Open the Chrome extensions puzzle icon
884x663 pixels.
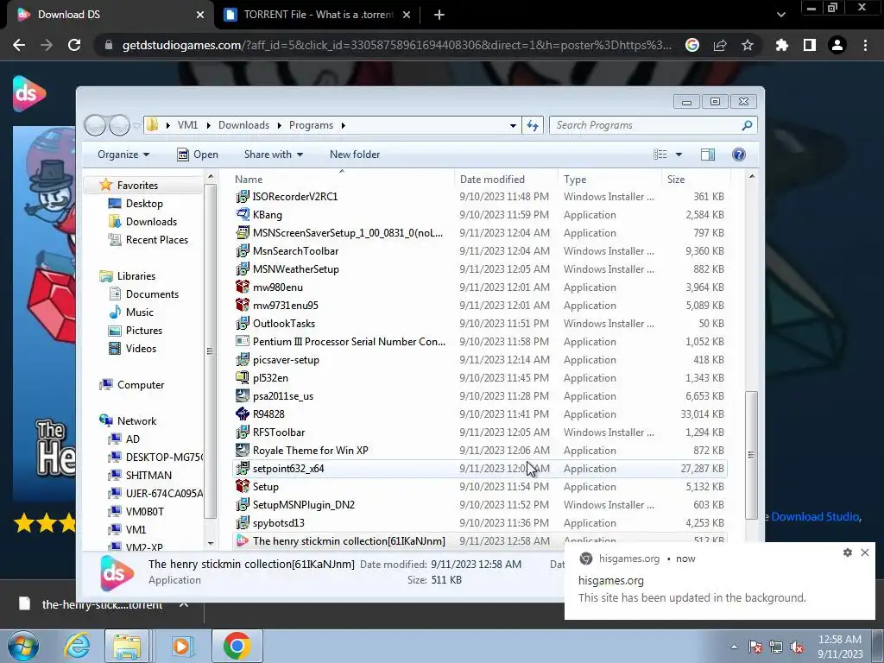tap(781, 45)
